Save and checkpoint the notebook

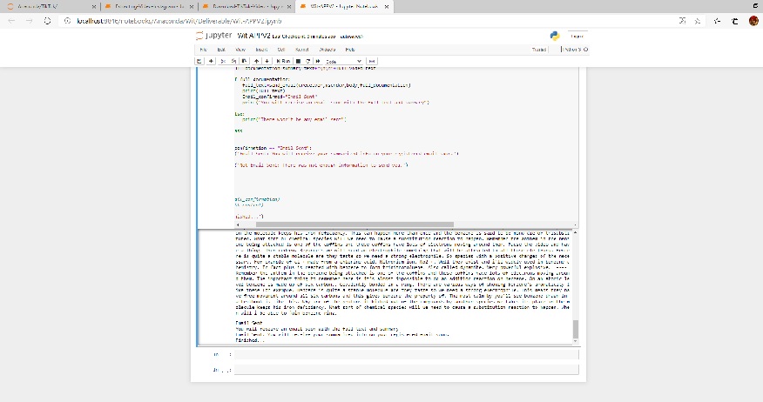199,61
